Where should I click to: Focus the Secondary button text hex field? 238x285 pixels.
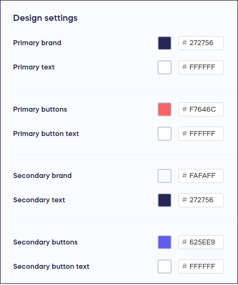201,266
